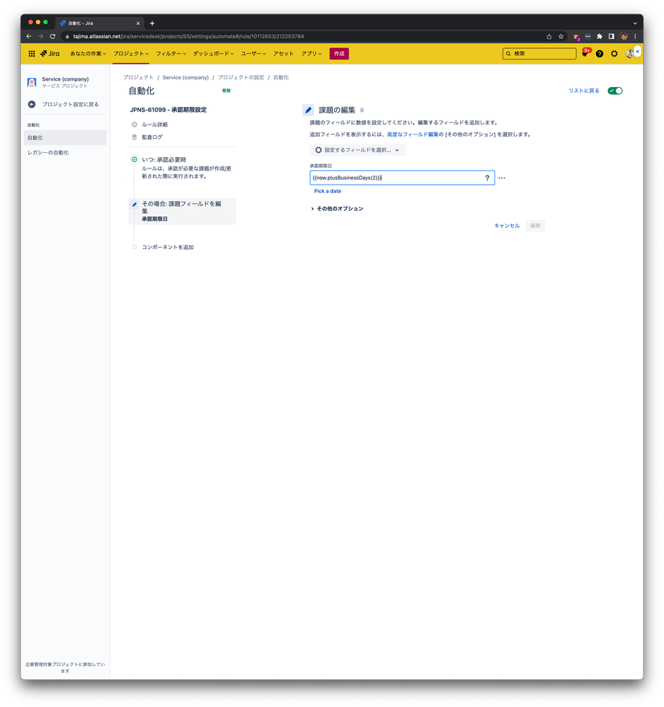Disable the rule toggle next to リストに戻る
This screenshot has height=707, width=664.
click(x=614, y=91)
